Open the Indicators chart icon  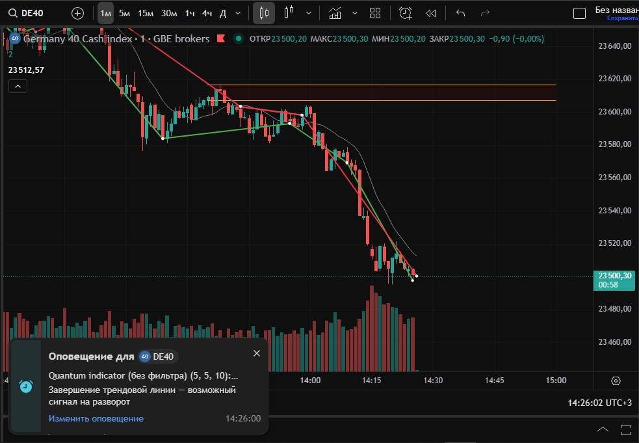pyautogui.click(x=335, y=13)
